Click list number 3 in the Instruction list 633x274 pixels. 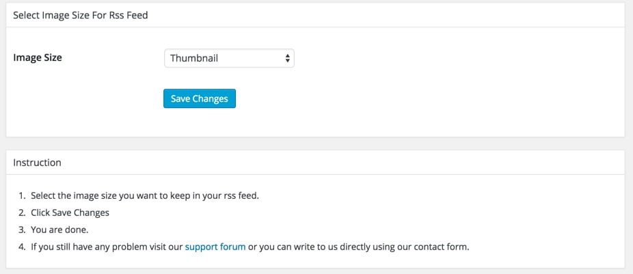(22, 230)
